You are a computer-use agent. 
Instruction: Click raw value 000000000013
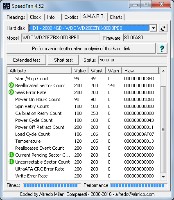click(x=139, y=141)
